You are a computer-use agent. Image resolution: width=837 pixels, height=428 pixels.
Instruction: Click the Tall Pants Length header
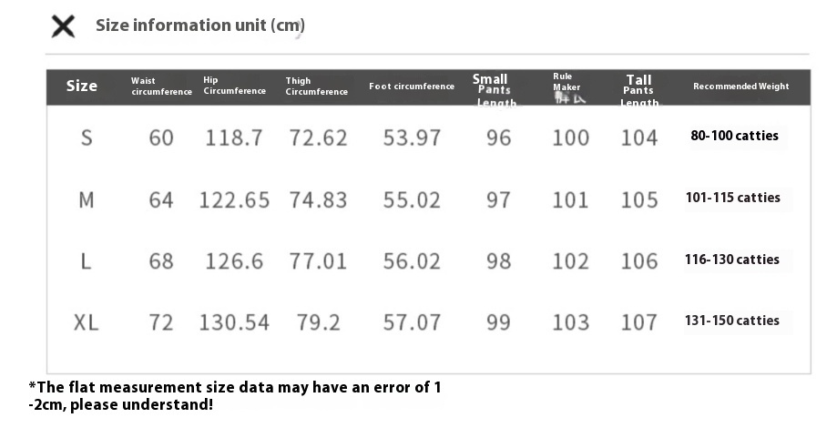(638, 89)
